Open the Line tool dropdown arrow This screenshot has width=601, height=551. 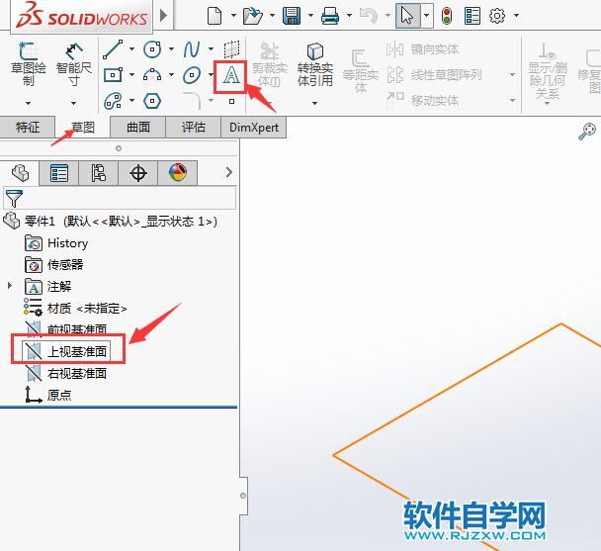click(x=131, y=49)
